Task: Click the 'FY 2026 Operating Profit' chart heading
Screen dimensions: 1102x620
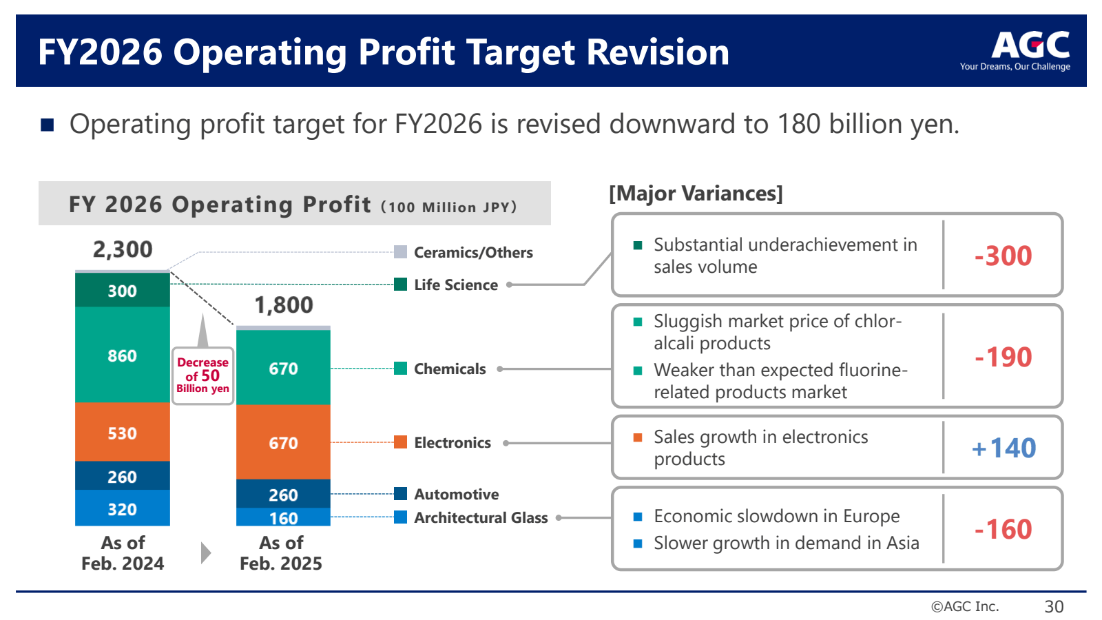Action: click(220, 205)
